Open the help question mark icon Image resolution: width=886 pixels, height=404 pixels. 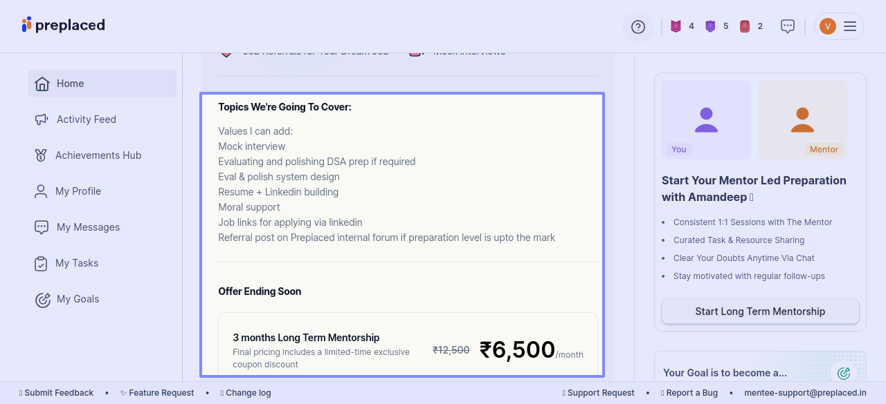[x=638, y=27]
